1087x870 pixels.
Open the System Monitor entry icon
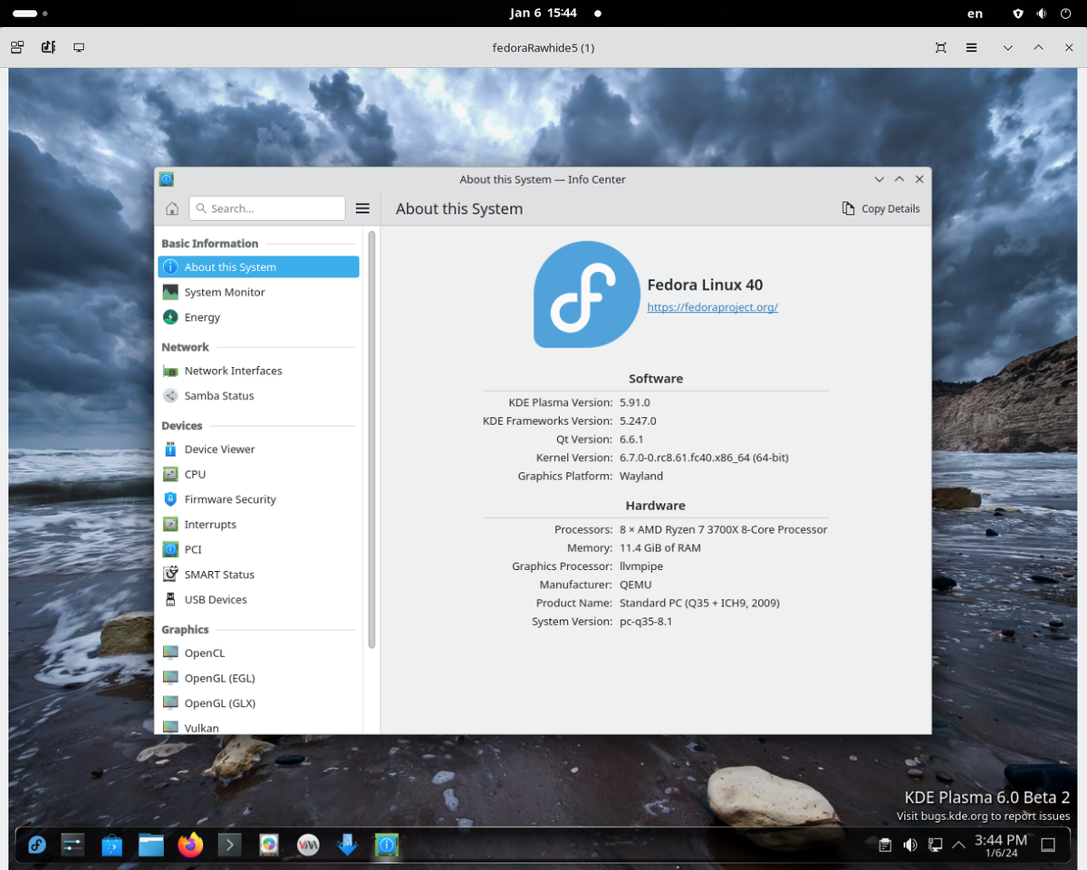[170, 292]
